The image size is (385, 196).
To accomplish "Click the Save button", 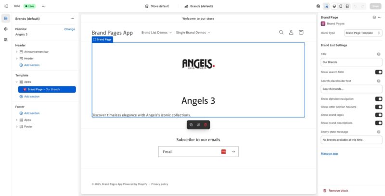I will (x=376, y=6).
